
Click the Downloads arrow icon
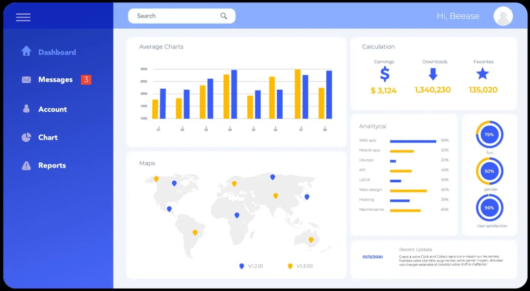click(x=432, y=74)
